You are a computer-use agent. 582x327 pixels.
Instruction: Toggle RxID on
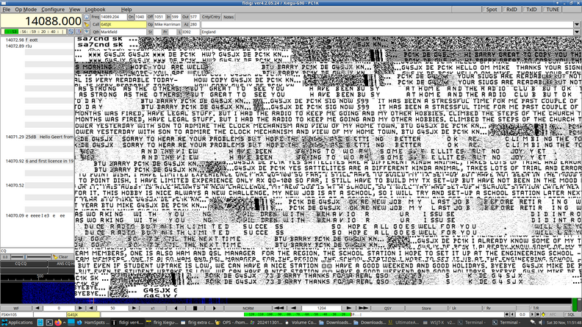click(x=511, y=10)
